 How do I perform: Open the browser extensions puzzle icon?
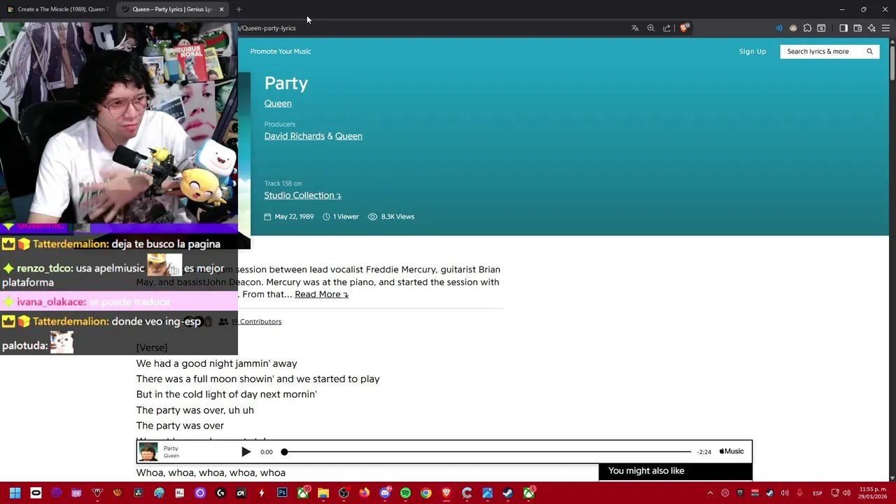[807, 28]
